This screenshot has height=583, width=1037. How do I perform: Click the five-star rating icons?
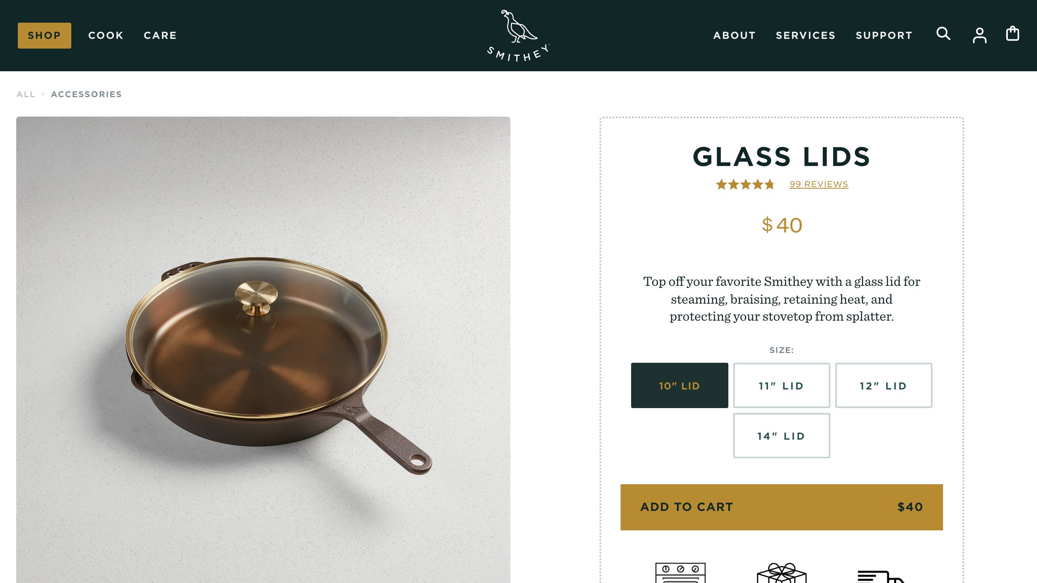click(745, 185)
